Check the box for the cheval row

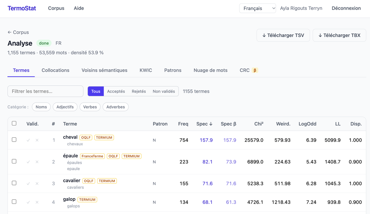[x=14, y=140]
